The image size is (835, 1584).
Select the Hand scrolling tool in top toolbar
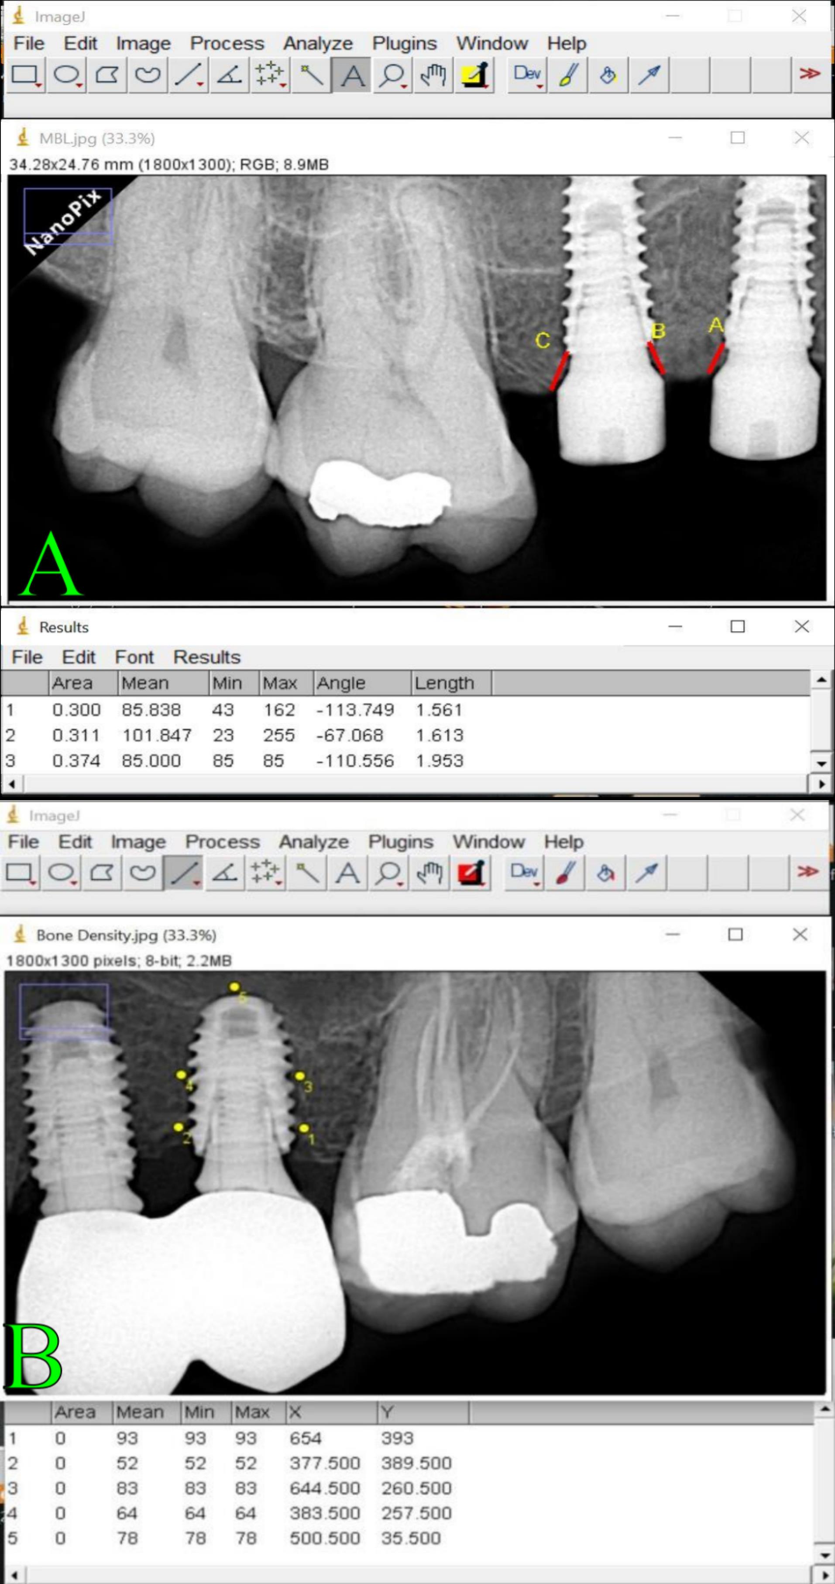point(433,75)
